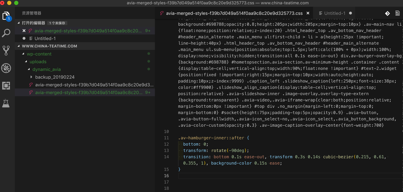Click the 资源管理器 panel title
The height and width of the screenshot is (192, 403).
click(x=31, y=13)
